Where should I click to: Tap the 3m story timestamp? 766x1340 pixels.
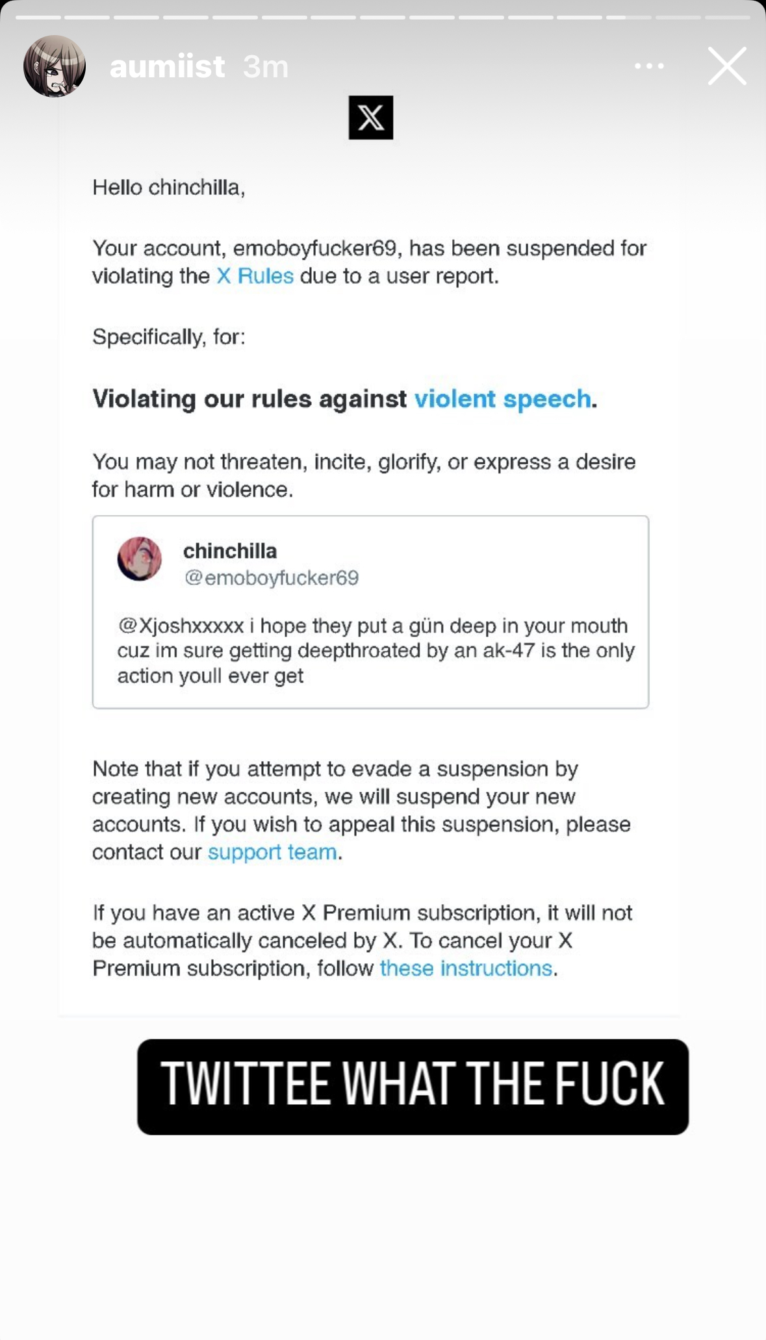point(266,66)
